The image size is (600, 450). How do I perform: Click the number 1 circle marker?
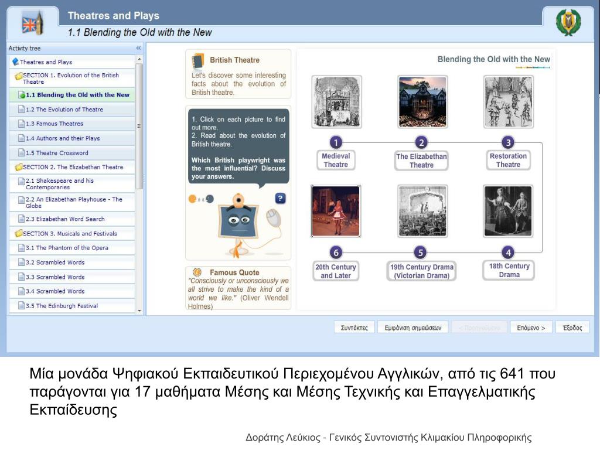[x=336, y=143]
